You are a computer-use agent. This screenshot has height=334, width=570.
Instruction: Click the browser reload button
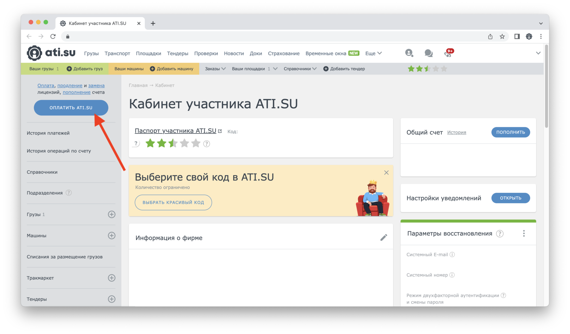pos(53,37)
